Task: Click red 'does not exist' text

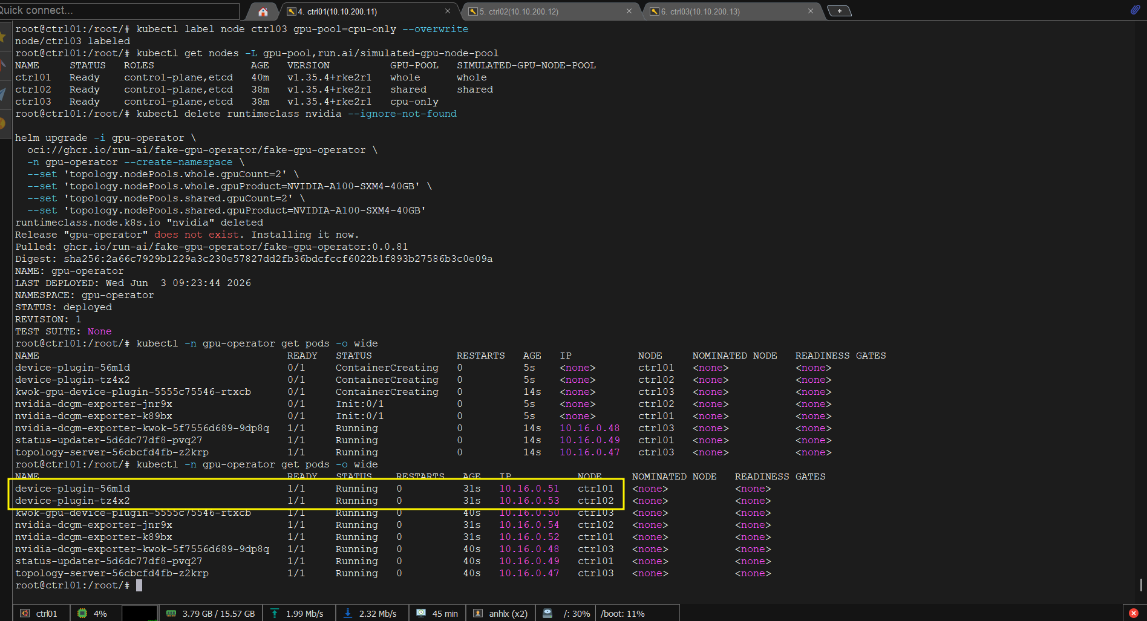Action: [196, 235]
